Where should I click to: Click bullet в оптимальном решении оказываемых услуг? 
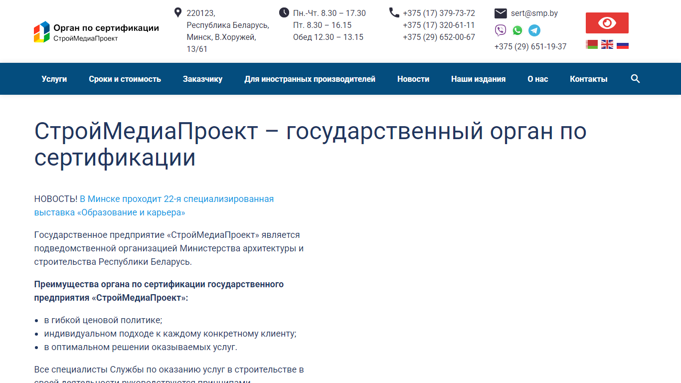coord(141,347)
